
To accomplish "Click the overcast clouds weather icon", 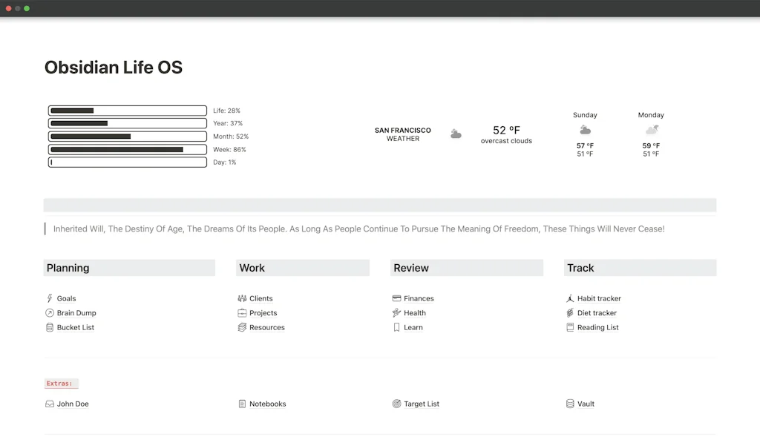I will click(x=455, y=134).
